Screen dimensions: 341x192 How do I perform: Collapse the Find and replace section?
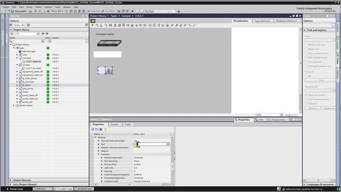305,30
